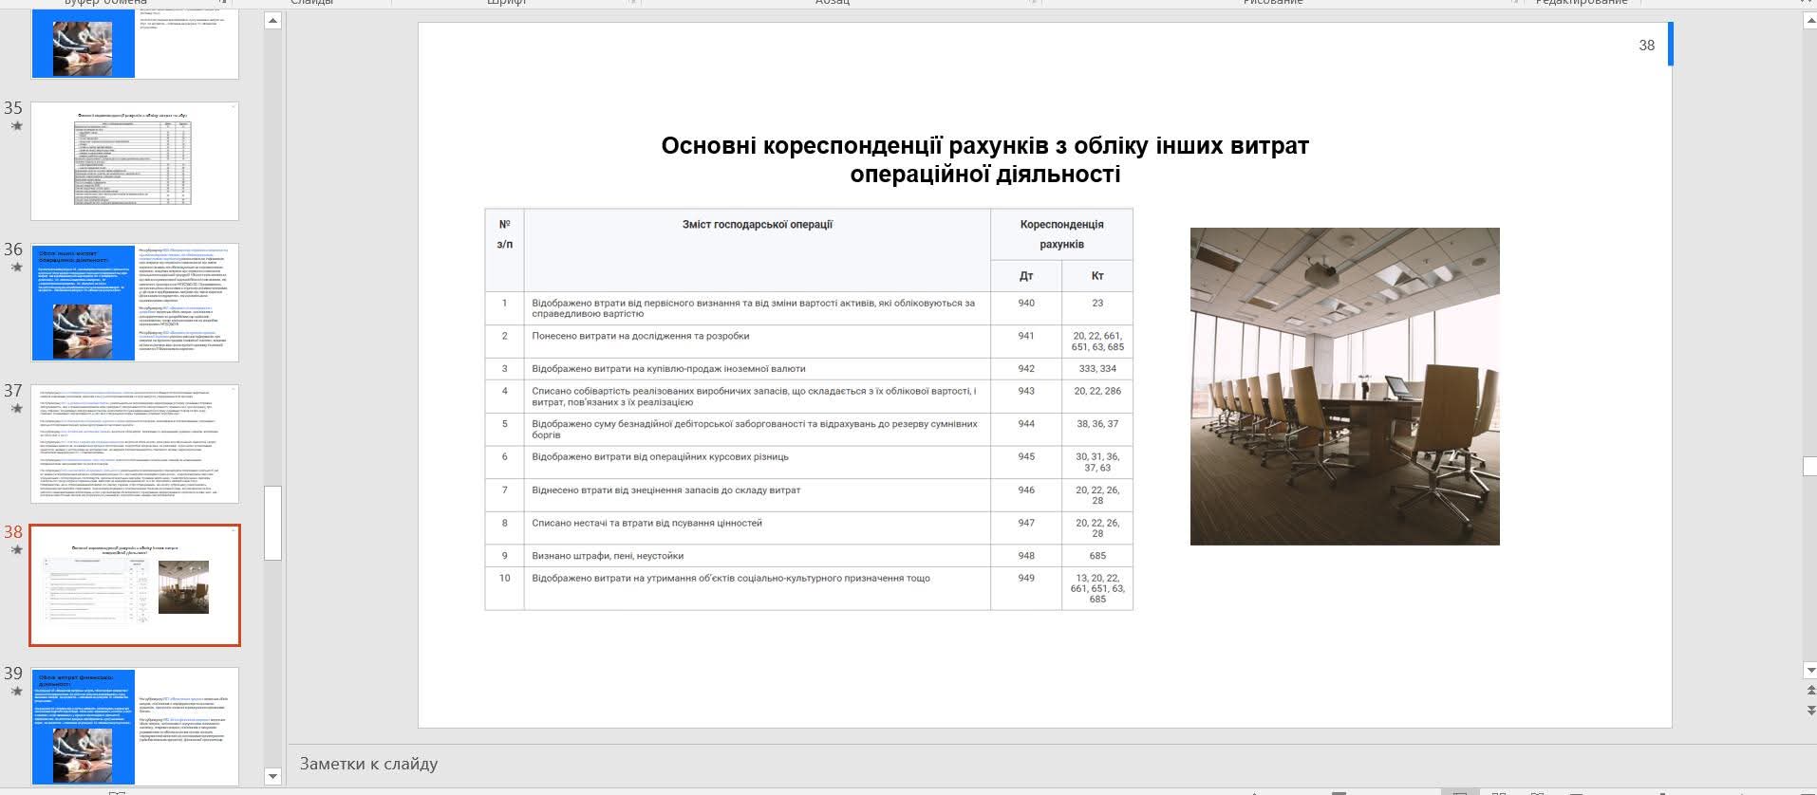Click the thumbnail pane scrollbar handle
1817x795 pixels.
[x=273, y=523]
